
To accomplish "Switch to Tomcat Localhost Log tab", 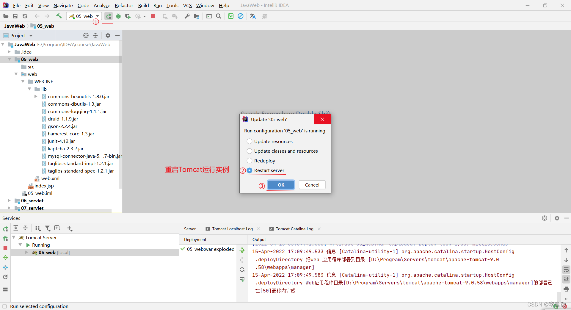I will coord(232,229).
